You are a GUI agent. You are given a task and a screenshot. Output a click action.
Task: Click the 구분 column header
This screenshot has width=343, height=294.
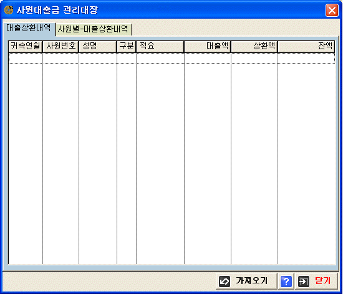coord(127,46)
